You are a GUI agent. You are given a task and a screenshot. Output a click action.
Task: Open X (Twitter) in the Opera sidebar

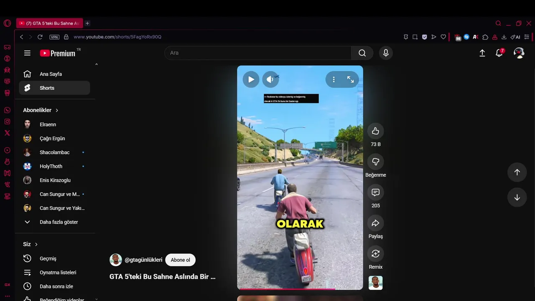(7, 133)
